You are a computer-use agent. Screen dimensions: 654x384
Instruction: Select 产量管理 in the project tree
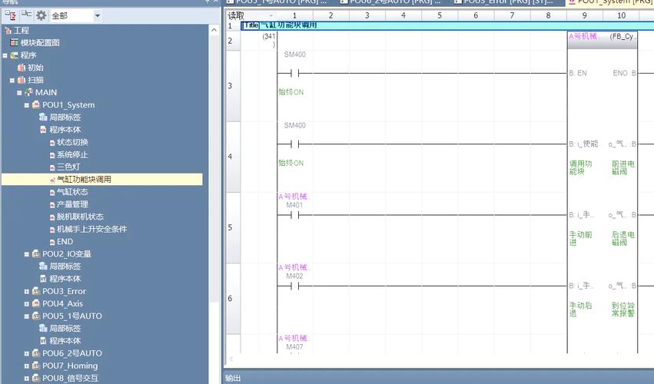pos(72,204)
